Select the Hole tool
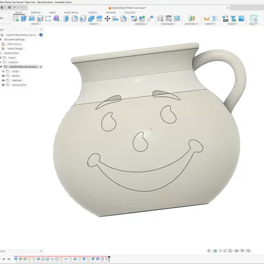The image size is (264, 264). [x=40, y=18]
